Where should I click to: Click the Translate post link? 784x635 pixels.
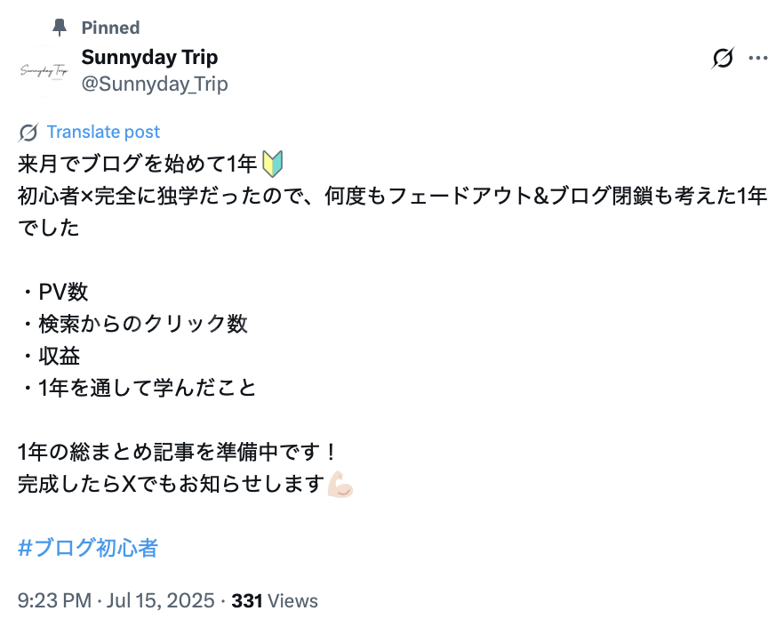click(x=103, y=132)
